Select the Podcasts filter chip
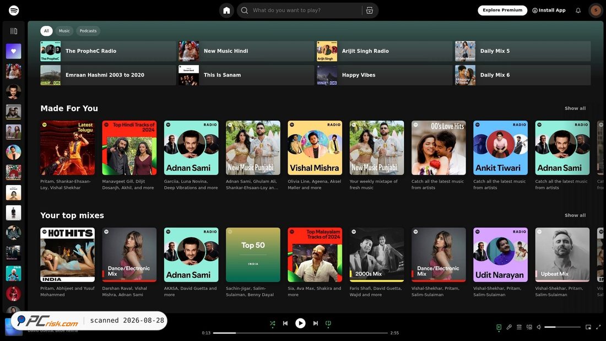606x341 pixels. [x=88, y=31]
